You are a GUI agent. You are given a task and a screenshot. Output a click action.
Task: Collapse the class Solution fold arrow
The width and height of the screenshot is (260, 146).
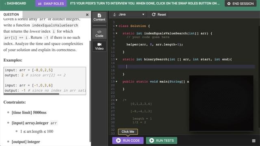[x=117, y=26]
